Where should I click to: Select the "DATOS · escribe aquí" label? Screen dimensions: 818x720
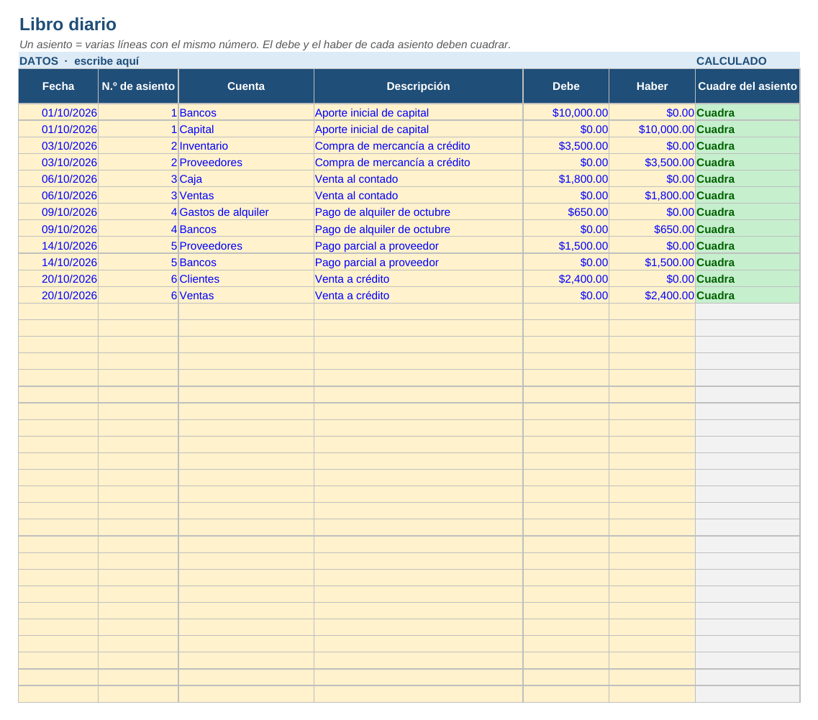[x=79, y=61]
